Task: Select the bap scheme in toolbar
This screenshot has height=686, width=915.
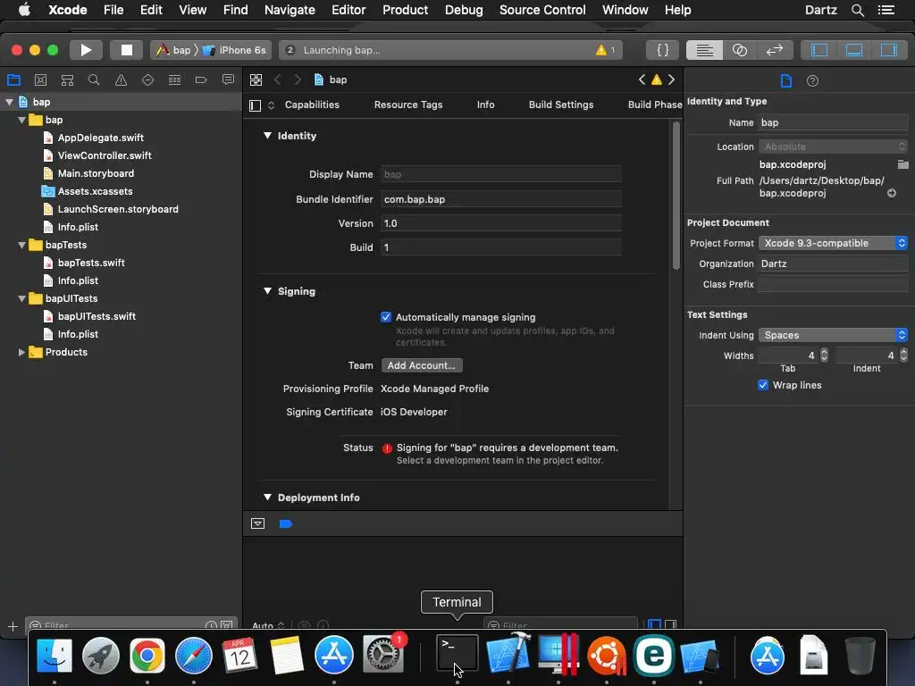Action: pyautogui.click(x=174, y=50)
